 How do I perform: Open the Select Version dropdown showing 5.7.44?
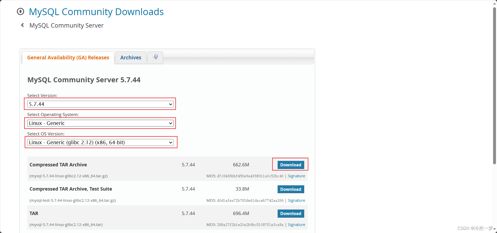100,104
